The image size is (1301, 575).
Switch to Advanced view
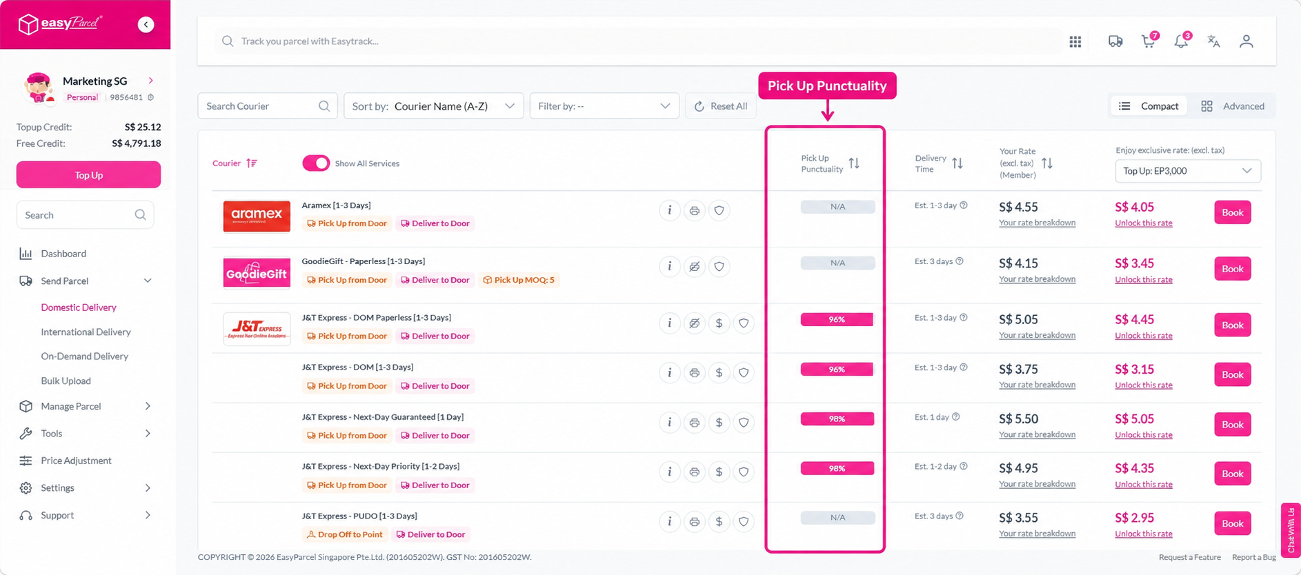pyautogui.click(x=1233, y=106)
